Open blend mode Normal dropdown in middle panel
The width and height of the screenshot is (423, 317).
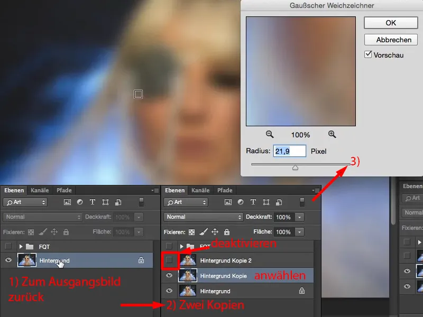(x=203, y=217)
